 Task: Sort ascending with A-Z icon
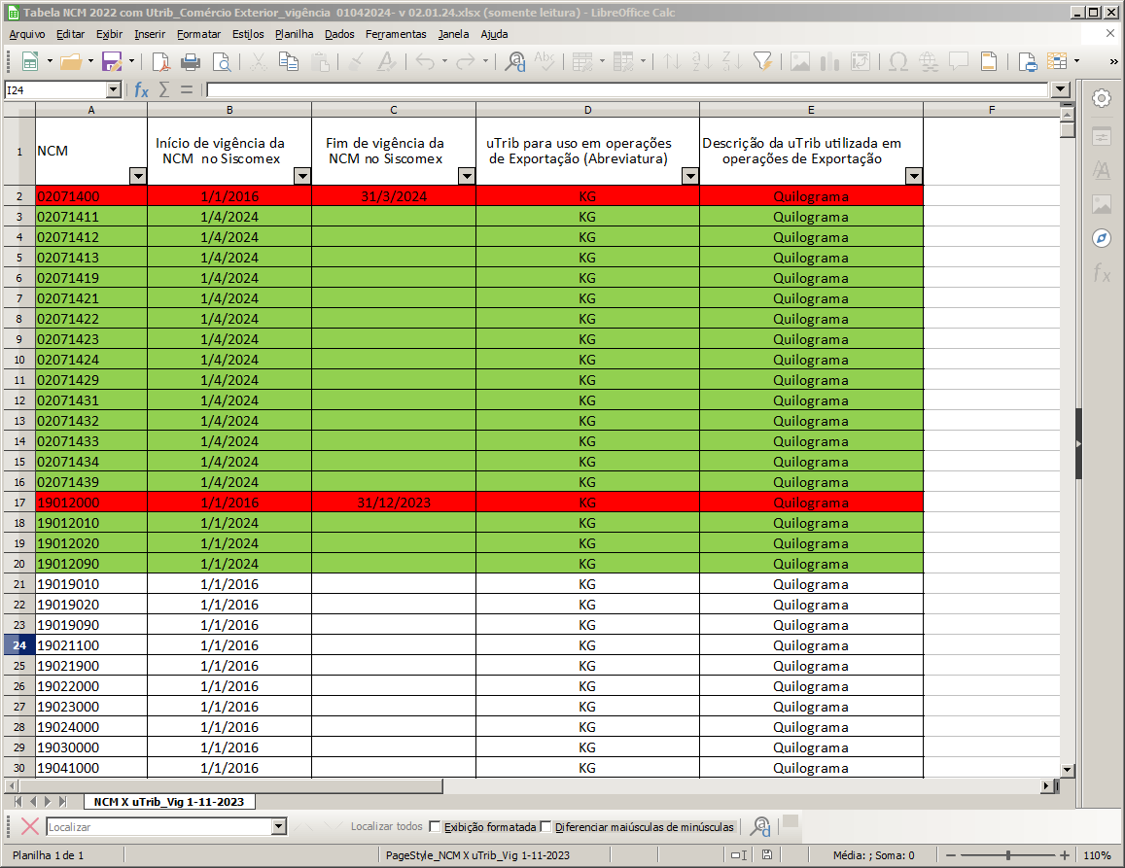coord(702,61)
